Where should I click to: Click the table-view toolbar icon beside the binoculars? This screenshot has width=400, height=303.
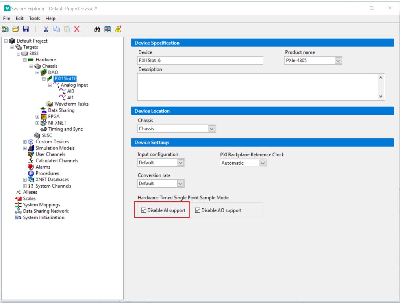[x=107, y=29]
